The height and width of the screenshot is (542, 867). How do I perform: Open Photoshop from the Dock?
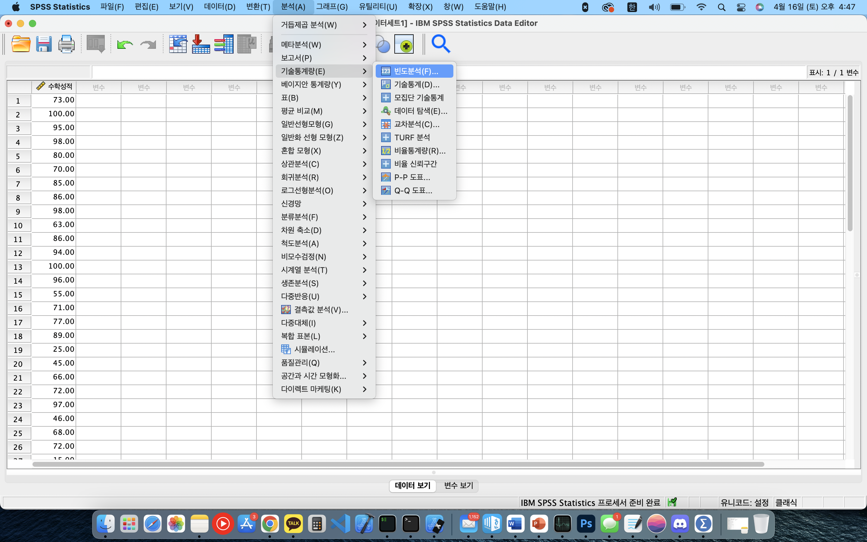[x=586, y=524]
